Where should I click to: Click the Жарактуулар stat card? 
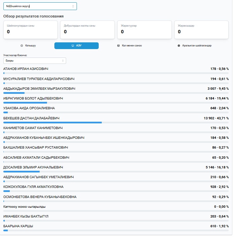point(144,30)
